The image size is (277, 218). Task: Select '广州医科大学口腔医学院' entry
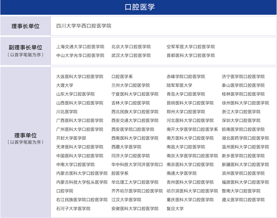coord(80,129)
